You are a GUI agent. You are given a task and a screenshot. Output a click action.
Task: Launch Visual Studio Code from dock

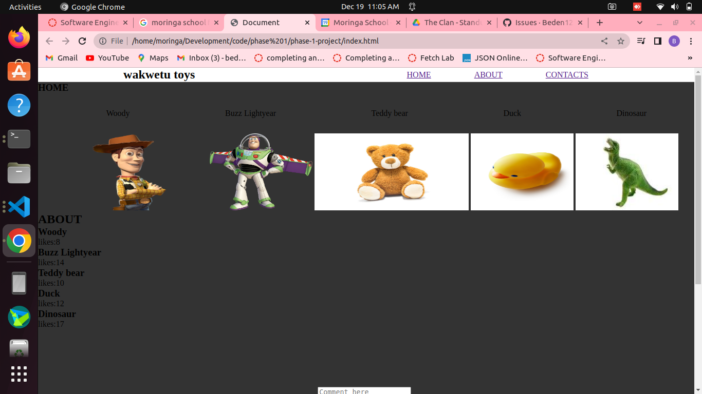coord(19,207)
